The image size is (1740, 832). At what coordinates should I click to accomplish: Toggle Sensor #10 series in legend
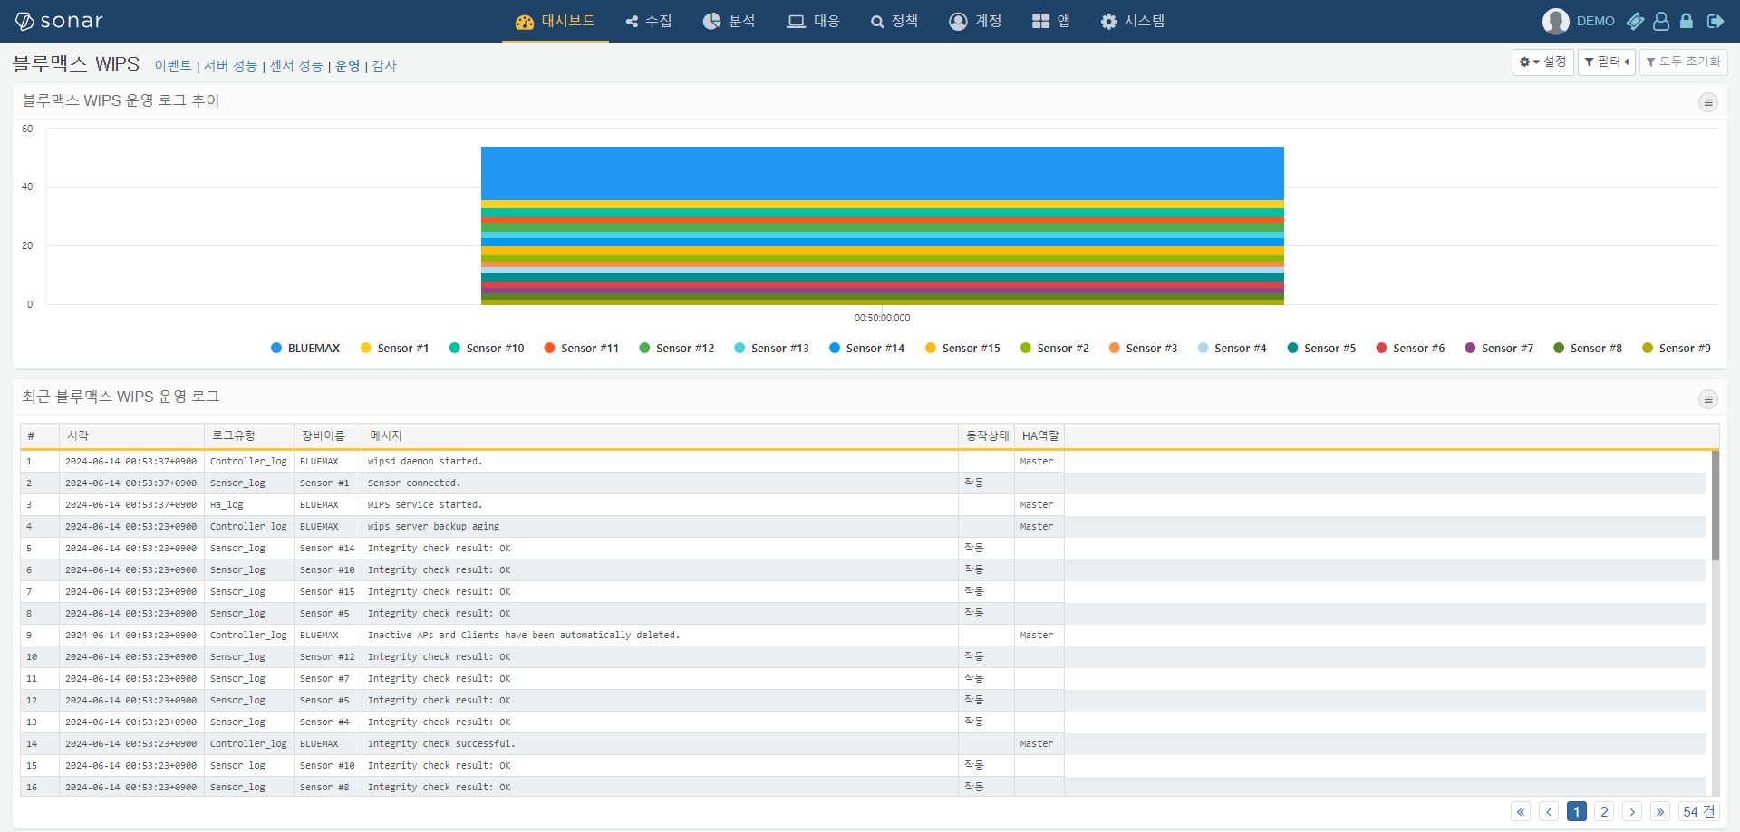[x=487, y=348]
